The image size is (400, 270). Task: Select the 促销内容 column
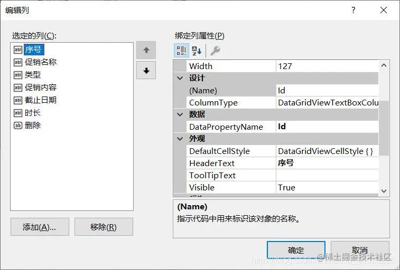tap(41, 88)
